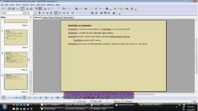Open the Format menu
This screenshot has width=198, height=111.
point(25,5)
